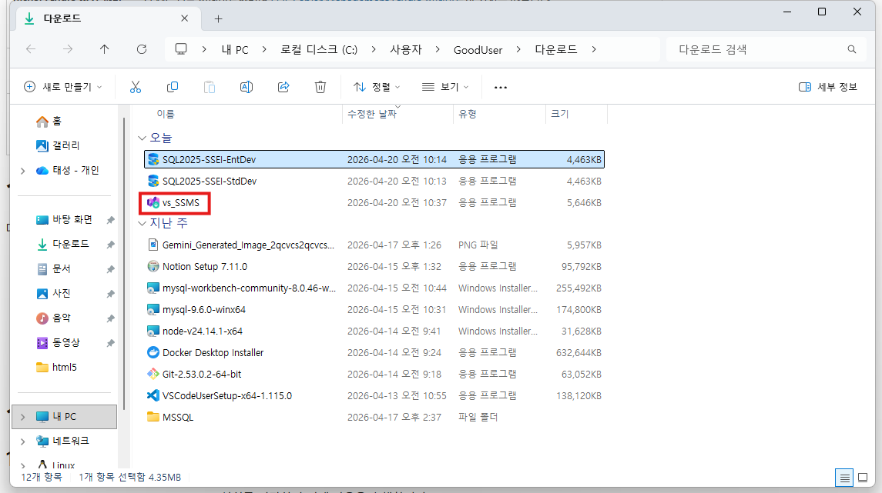Screen dimensions: 882x493
Task: Click the navigation pane scrollbar
Action: click(123, 264)
